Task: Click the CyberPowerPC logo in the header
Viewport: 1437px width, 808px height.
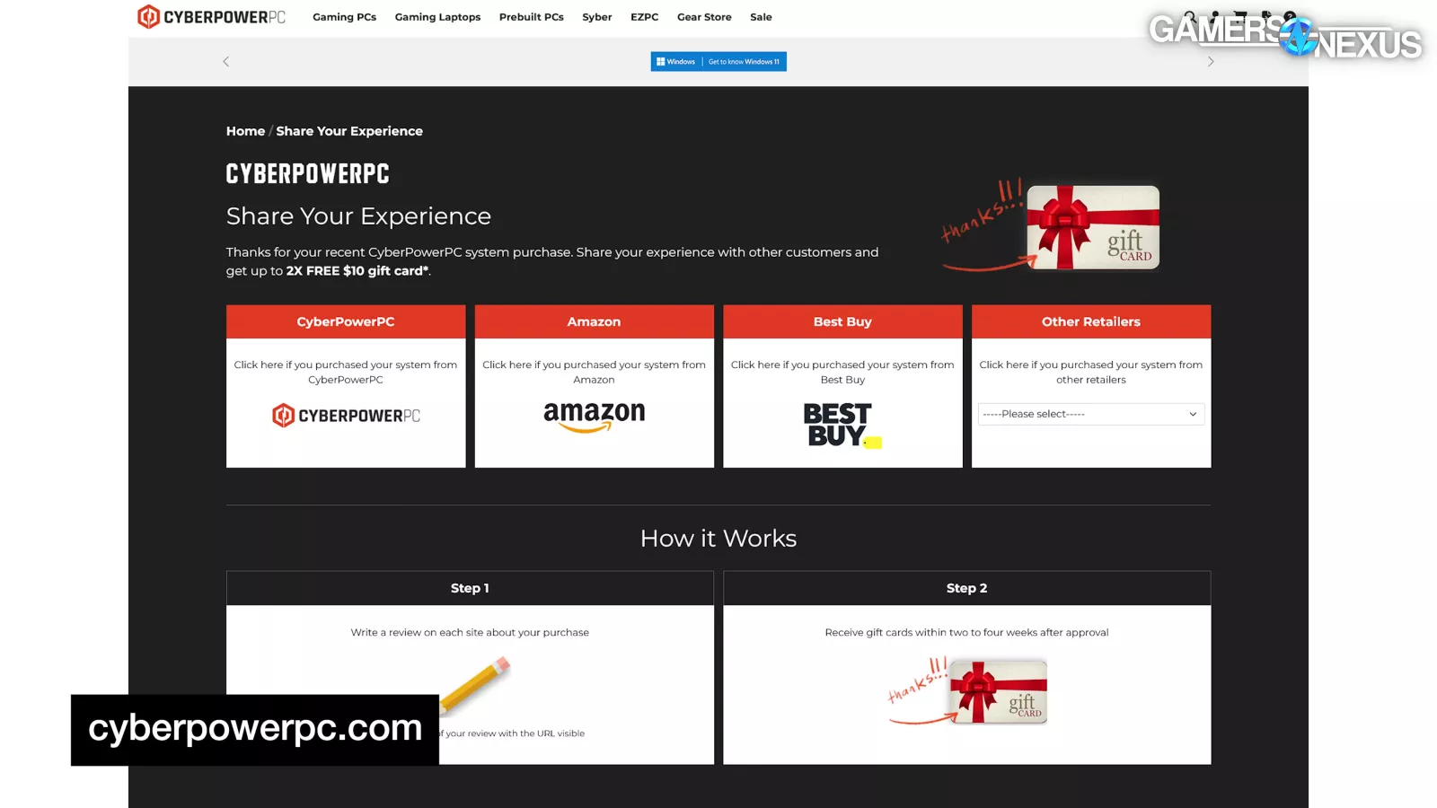Action: pyautogui.click(x=211, y=17)
